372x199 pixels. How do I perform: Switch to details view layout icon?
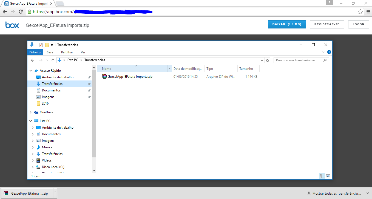click(x=322, y=176)
